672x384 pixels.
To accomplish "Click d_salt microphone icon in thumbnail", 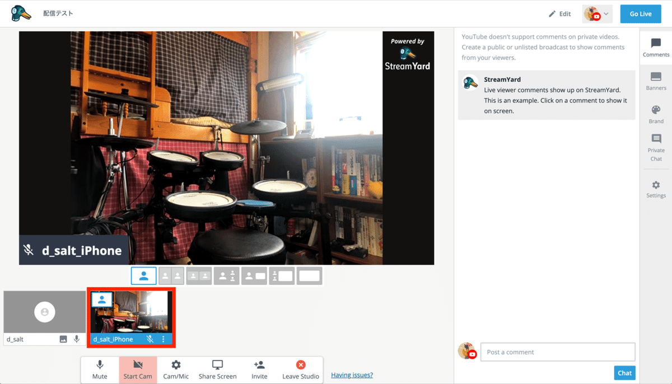I will point(77,339).
